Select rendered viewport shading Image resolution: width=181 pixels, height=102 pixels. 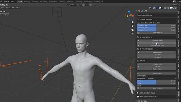point(175,8)
